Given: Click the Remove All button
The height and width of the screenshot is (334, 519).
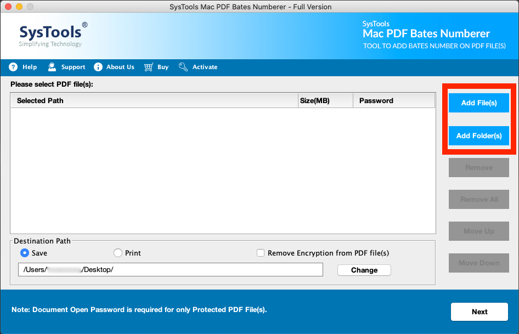Looking at the screenshot, I should pyautogui.click(x=478, y=199).
